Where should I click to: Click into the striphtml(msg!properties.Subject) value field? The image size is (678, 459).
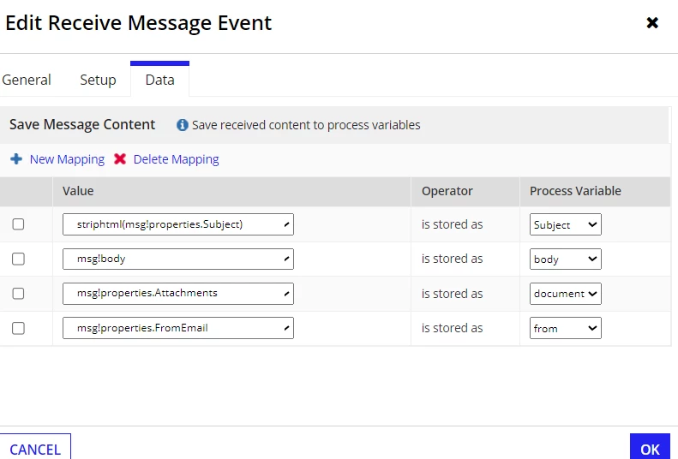tap(178, 224)
